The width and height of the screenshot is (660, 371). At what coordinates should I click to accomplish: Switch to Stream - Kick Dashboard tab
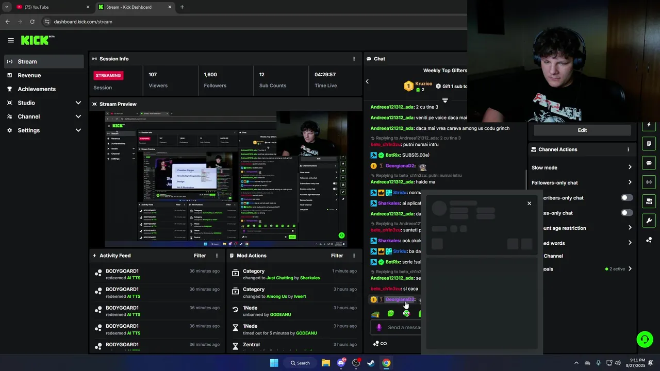coord(135,7)
